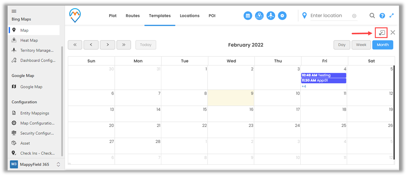Click the user hierarchy icon
The width and height of the screenshot is (407, 176).
[x=271, y=16]
